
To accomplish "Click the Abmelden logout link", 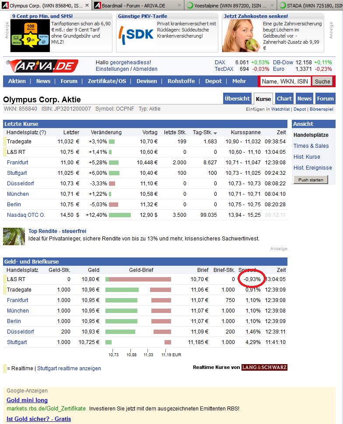I will coord(145,69).
